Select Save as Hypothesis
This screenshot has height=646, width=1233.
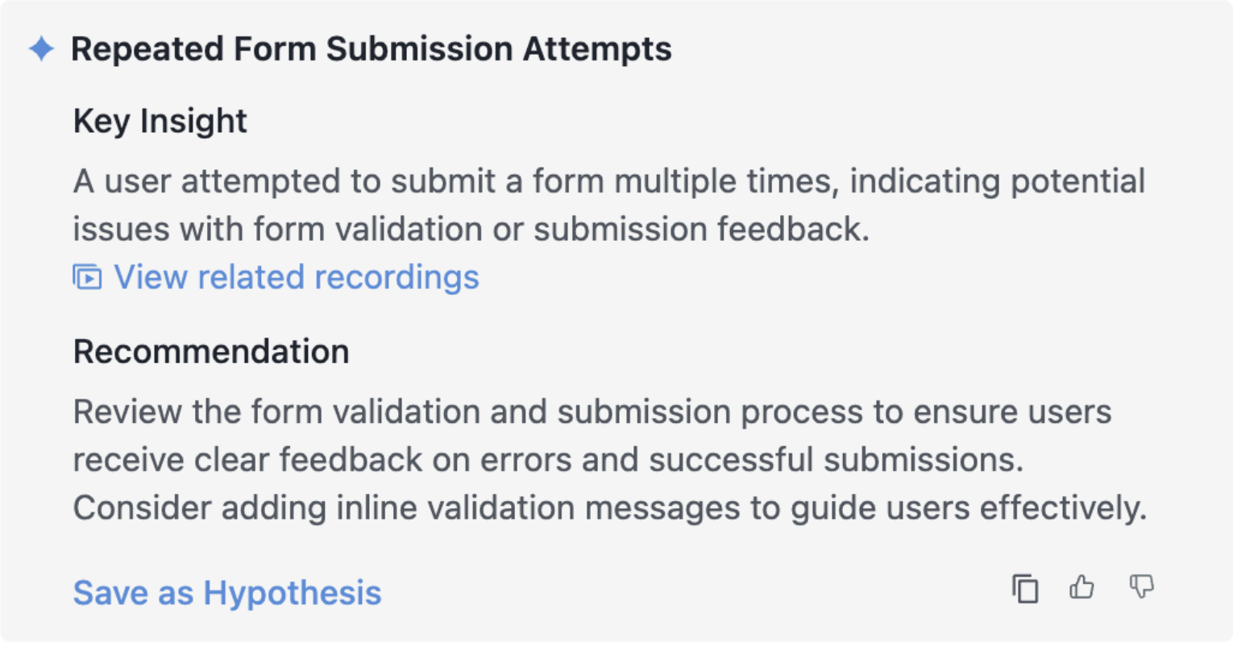click(x=227, y=593)
